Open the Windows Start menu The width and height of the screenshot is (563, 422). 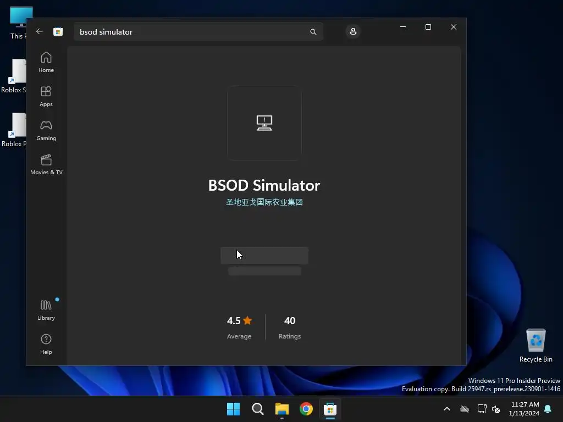tap(233, 409)
